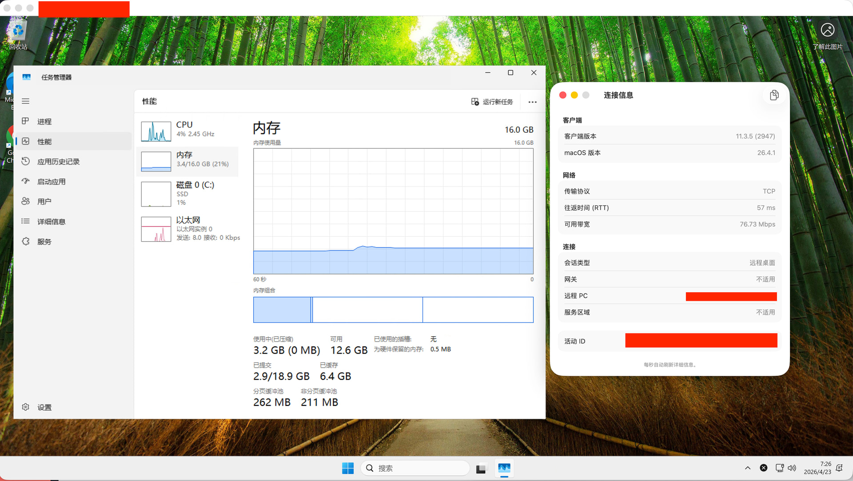Viewport: 853px width, 481px height.
Task: Expand the hidden system tray icons chevron
Action: (x=748, y=468)
